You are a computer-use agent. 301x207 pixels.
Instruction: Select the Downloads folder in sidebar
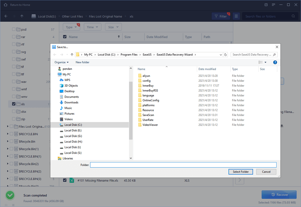[71, 102]
